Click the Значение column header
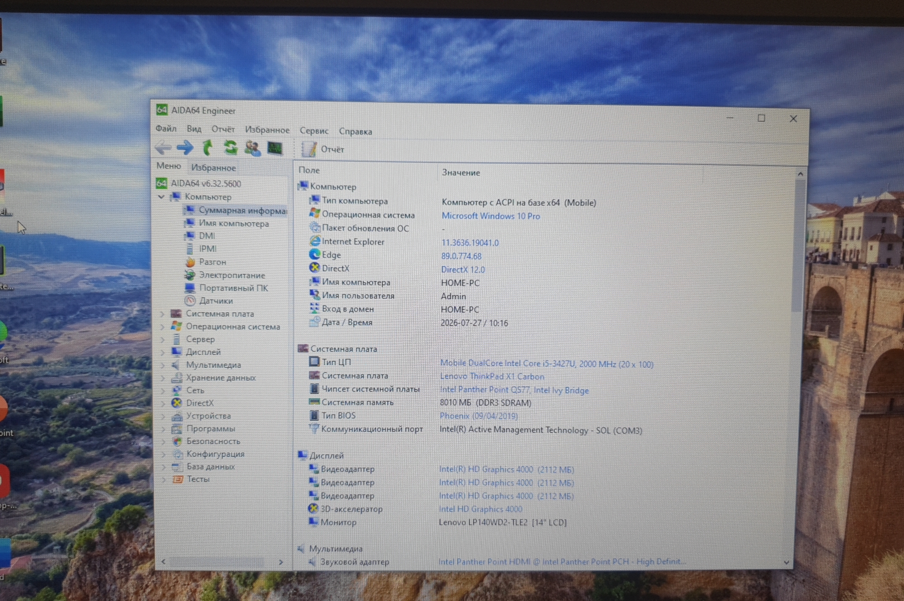 click(x=461, y=173)
